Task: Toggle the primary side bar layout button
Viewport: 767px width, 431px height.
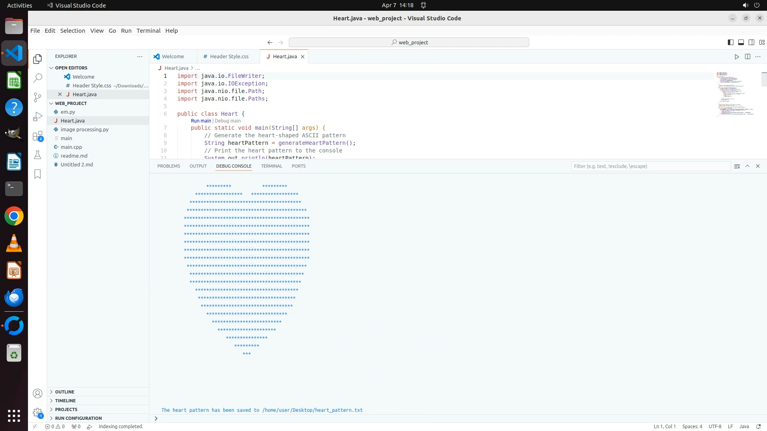Action: (x=730, y=42)
